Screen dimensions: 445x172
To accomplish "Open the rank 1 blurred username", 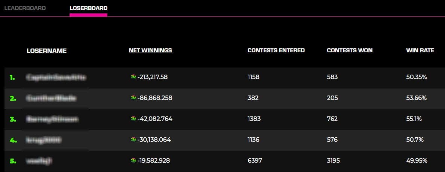I will pos(56,77).
